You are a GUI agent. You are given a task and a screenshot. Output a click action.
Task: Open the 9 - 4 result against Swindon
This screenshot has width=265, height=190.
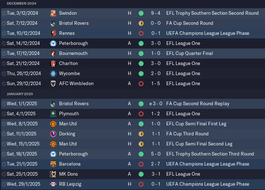coord(155,13)
